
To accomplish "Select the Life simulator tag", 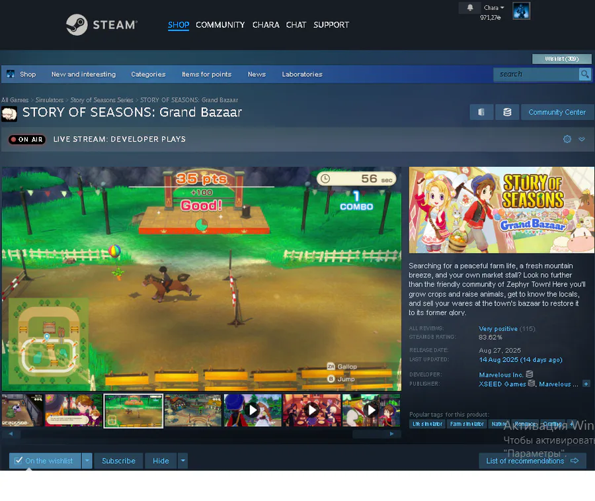I will coord(427,424).
